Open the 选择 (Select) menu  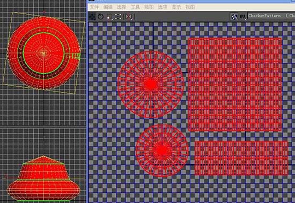tap(122, 7)
